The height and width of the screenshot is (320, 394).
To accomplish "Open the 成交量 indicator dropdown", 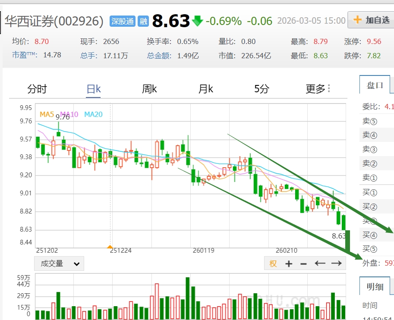I will click(x=59, y=264).
